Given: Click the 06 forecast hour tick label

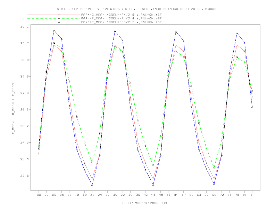Looking at the screenshot, I should tap(54, 195).
